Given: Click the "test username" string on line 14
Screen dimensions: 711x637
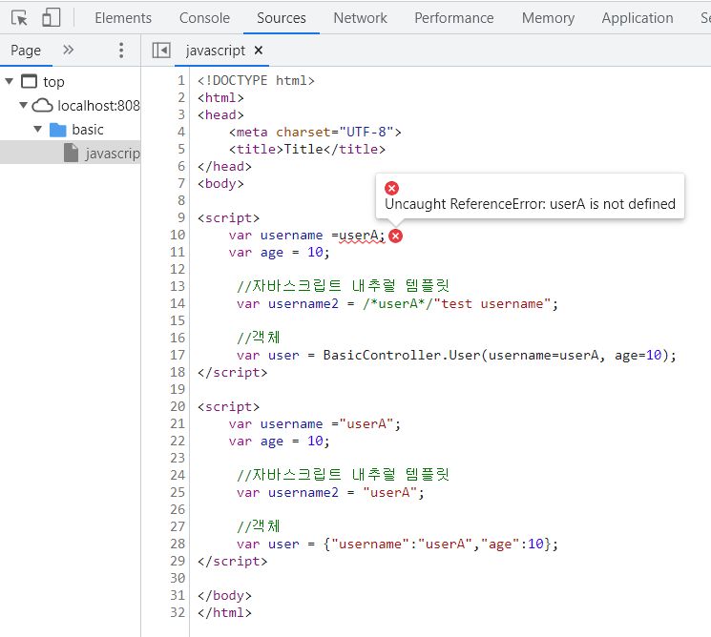Looking at the screenshot, I should click(492, 304).
